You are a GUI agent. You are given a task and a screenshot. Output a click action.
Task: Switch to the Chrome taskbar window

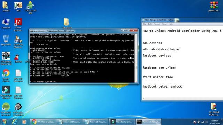pos(43,122)
